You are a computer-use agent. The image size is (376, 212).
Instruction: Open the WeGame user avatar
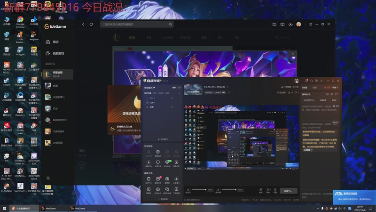298,24
